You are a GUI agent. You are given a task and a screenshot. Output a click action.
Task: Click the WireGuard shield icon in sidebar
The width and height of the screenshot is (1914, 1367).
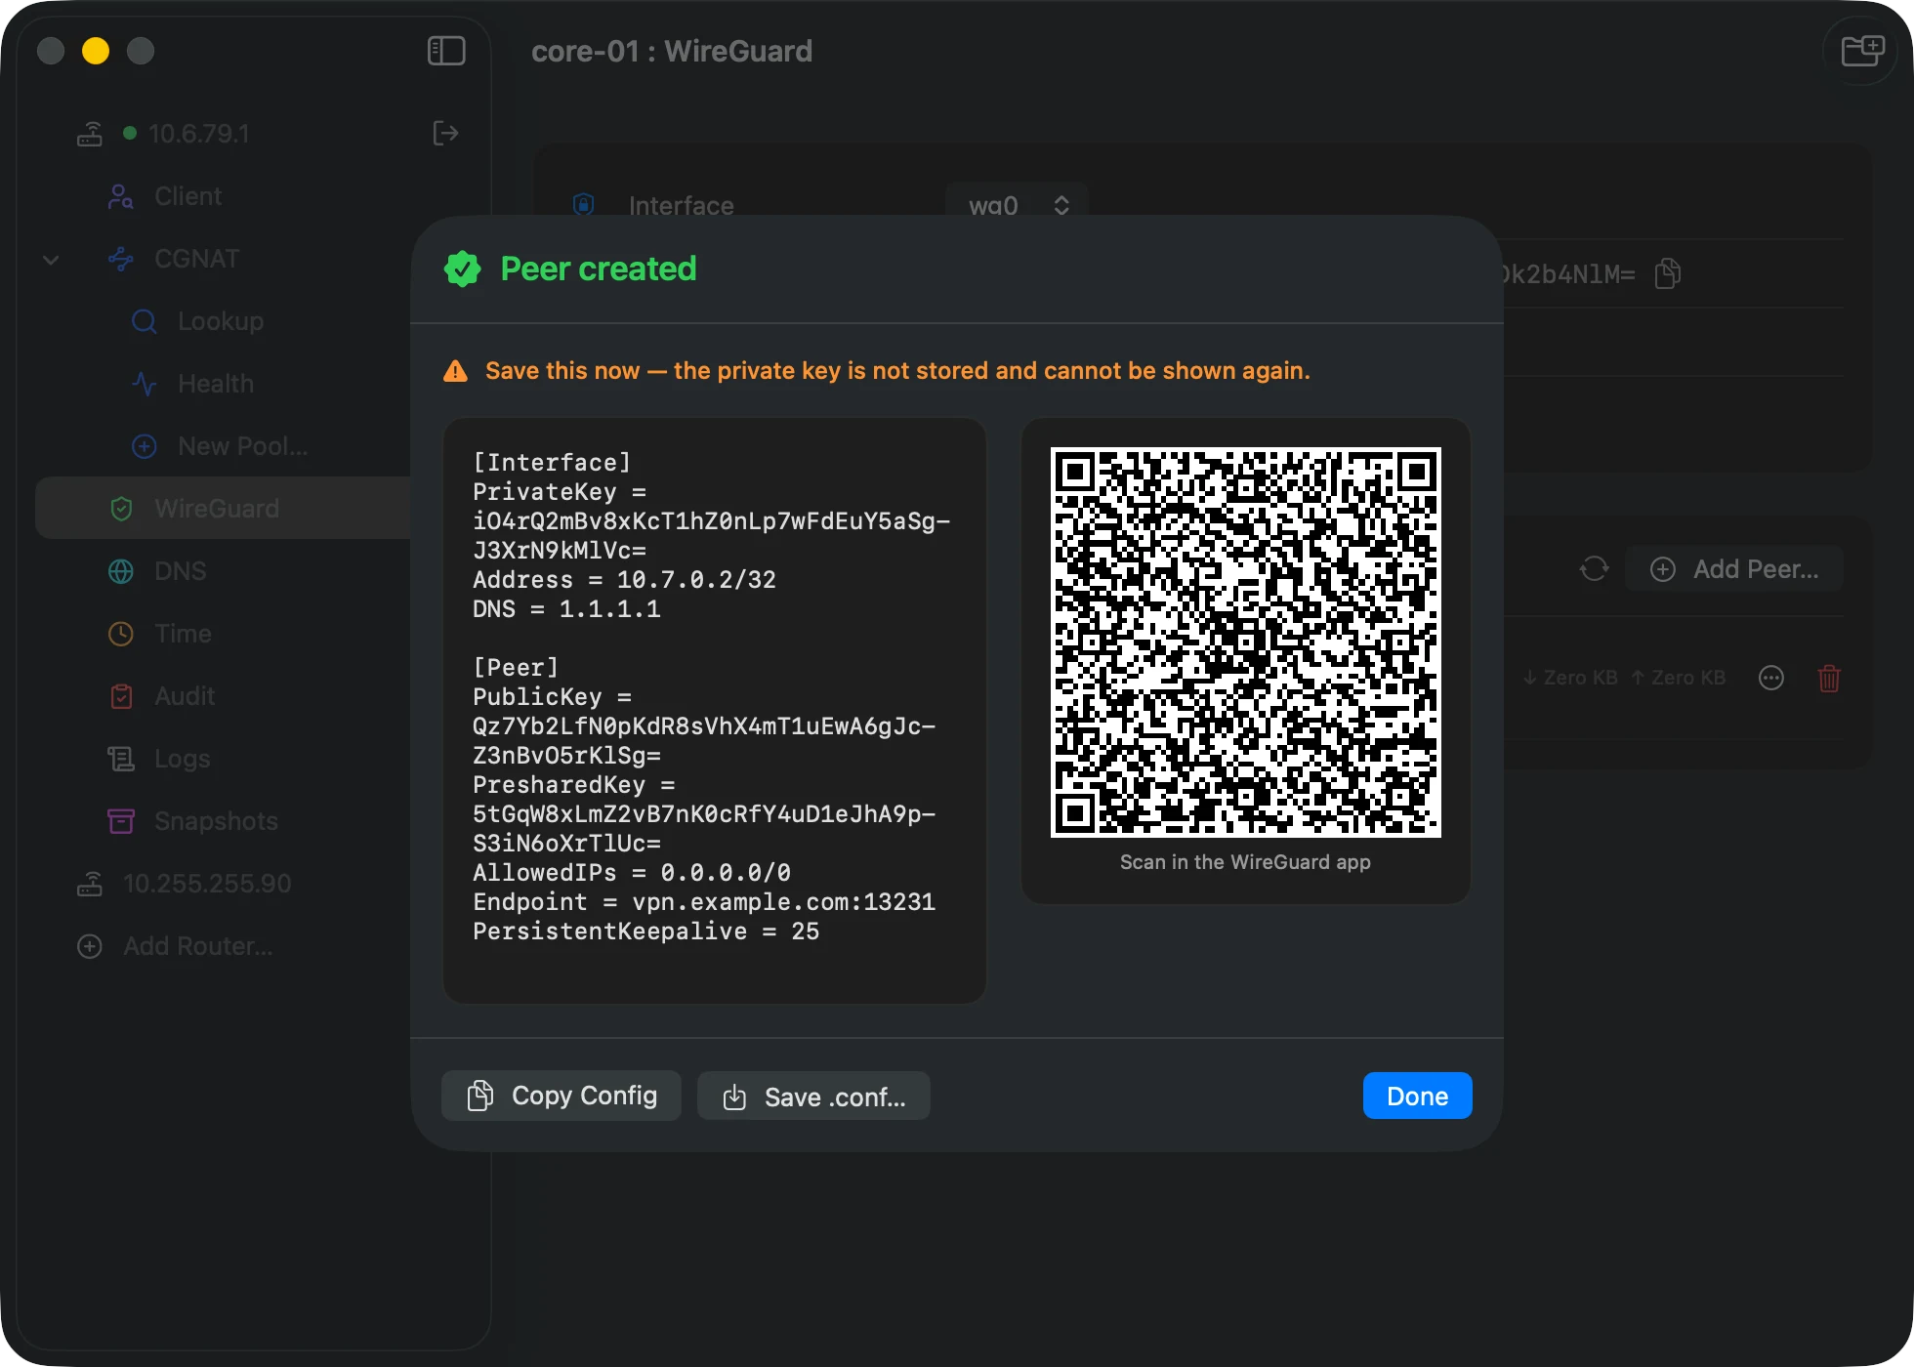(x=121, y=509)
